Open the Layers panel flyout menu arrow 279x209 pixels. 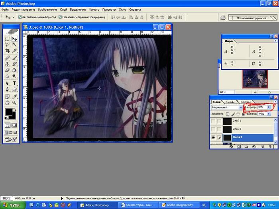pyautogui.click(x=275, y=102)
